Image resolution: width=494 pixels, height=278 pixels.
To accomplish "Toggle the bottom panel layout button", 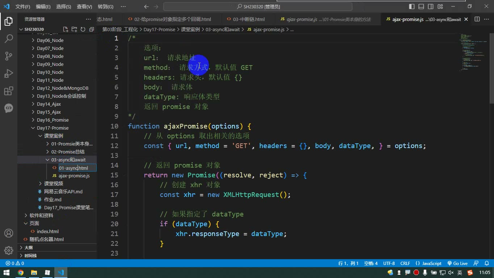I will [x=421, y=7].
